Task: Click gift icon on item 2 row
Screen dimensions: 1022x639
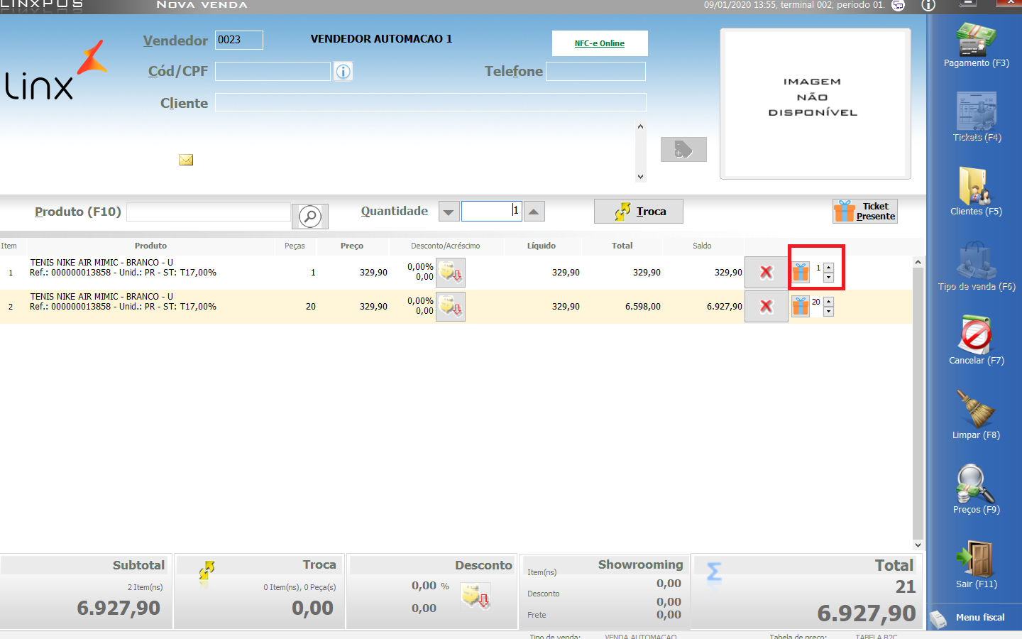Action: point(801,306)
